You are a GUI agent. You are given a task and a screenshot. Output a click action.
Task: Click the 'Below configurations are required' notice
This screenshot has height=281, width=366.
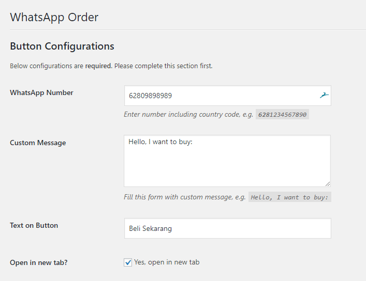[x=111, y=66]
